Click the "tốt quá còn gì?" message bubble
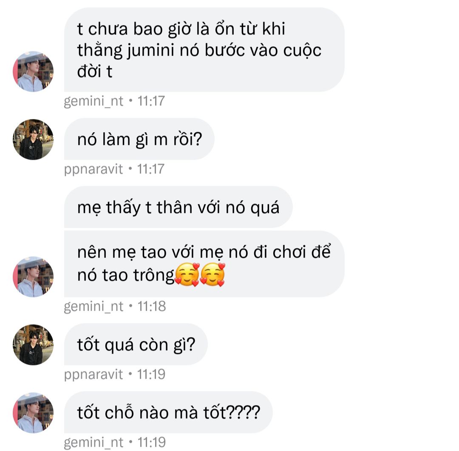459x451 pixels. tap(136, 344)
